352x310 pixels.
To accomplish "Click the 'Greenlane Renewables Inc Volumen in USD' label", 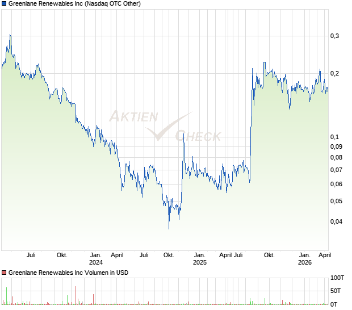I will (x=68, y=273).
